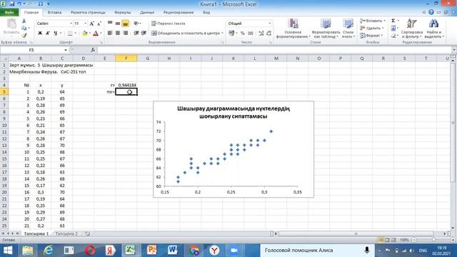Increase decimal places
This screenshot has width=457, height=257.
261,34
